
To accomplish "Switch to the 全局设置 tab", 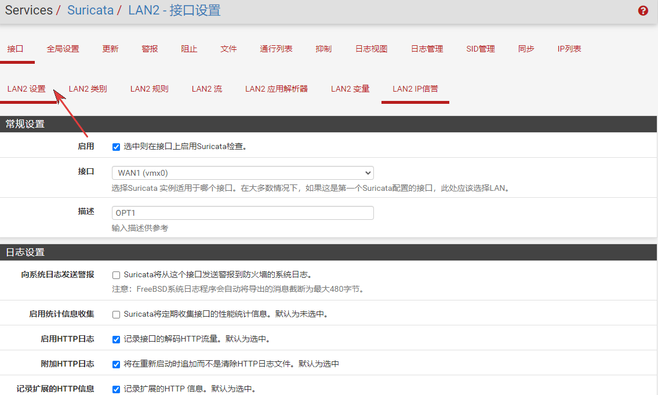I will pyautogui.click(x=63, y=49).
